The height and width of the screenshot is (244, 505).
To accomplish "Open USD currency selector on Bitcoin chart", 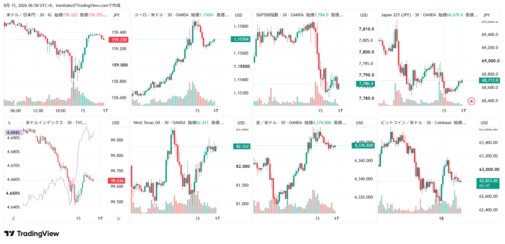I will point(488,123).
